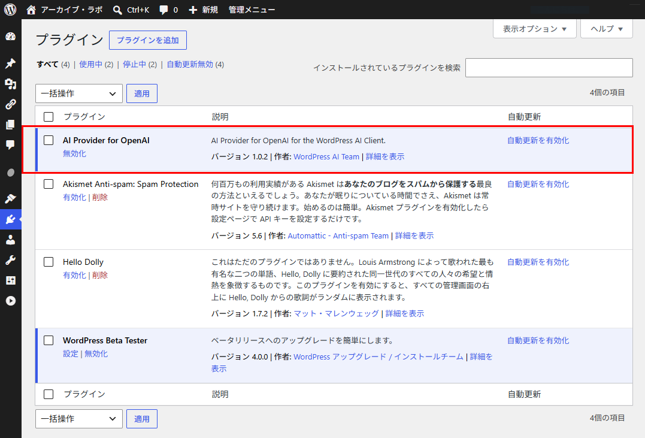The width and height of the screenshot is (645, 438).
Task: Delete Hello Dolly via 削除 link
Action: click(x=100, y=275)
